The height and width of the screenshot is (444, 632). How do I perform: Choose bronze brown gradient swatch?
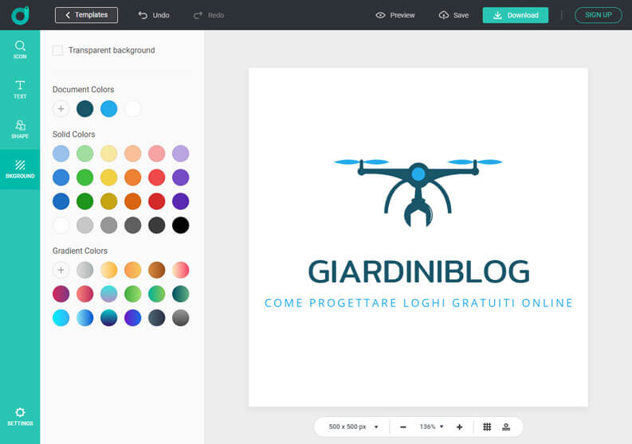point(156,270)
